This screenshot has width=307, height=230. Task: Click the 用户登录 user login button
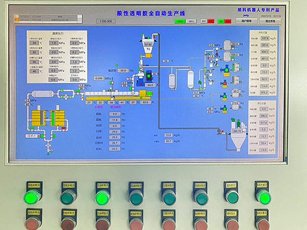pyautogui.click(x=246, y=20)
